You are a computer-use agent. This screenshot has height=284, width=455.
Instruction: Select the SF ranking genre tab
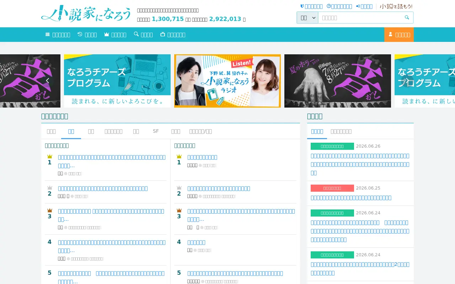(156, 131)
